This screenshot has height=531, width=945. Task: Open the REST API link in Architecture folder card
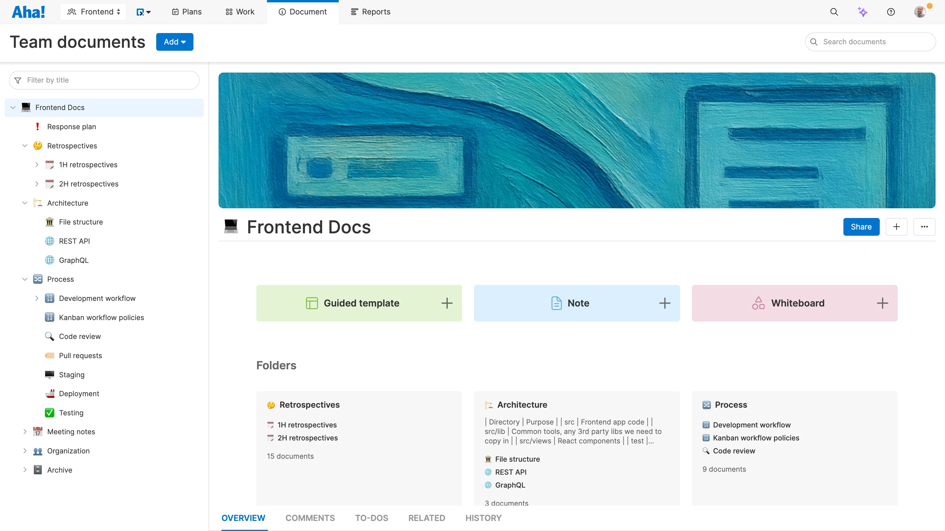coord(511,472)
